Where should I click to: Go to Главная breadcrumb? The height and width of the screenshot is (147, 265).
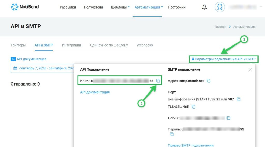pos(220,27)
